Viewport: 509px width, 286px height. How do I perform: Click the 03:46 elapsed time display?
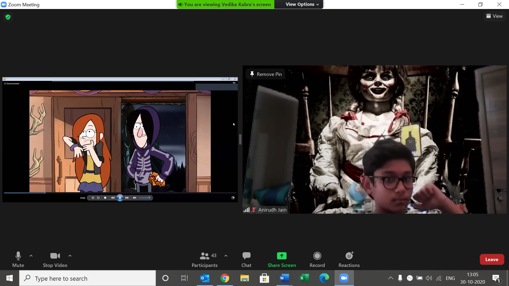point(83,198)
